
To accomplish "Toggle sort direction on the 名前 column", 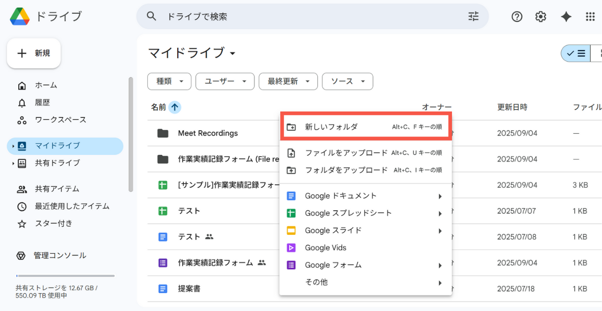I will (x=174, y=107).
